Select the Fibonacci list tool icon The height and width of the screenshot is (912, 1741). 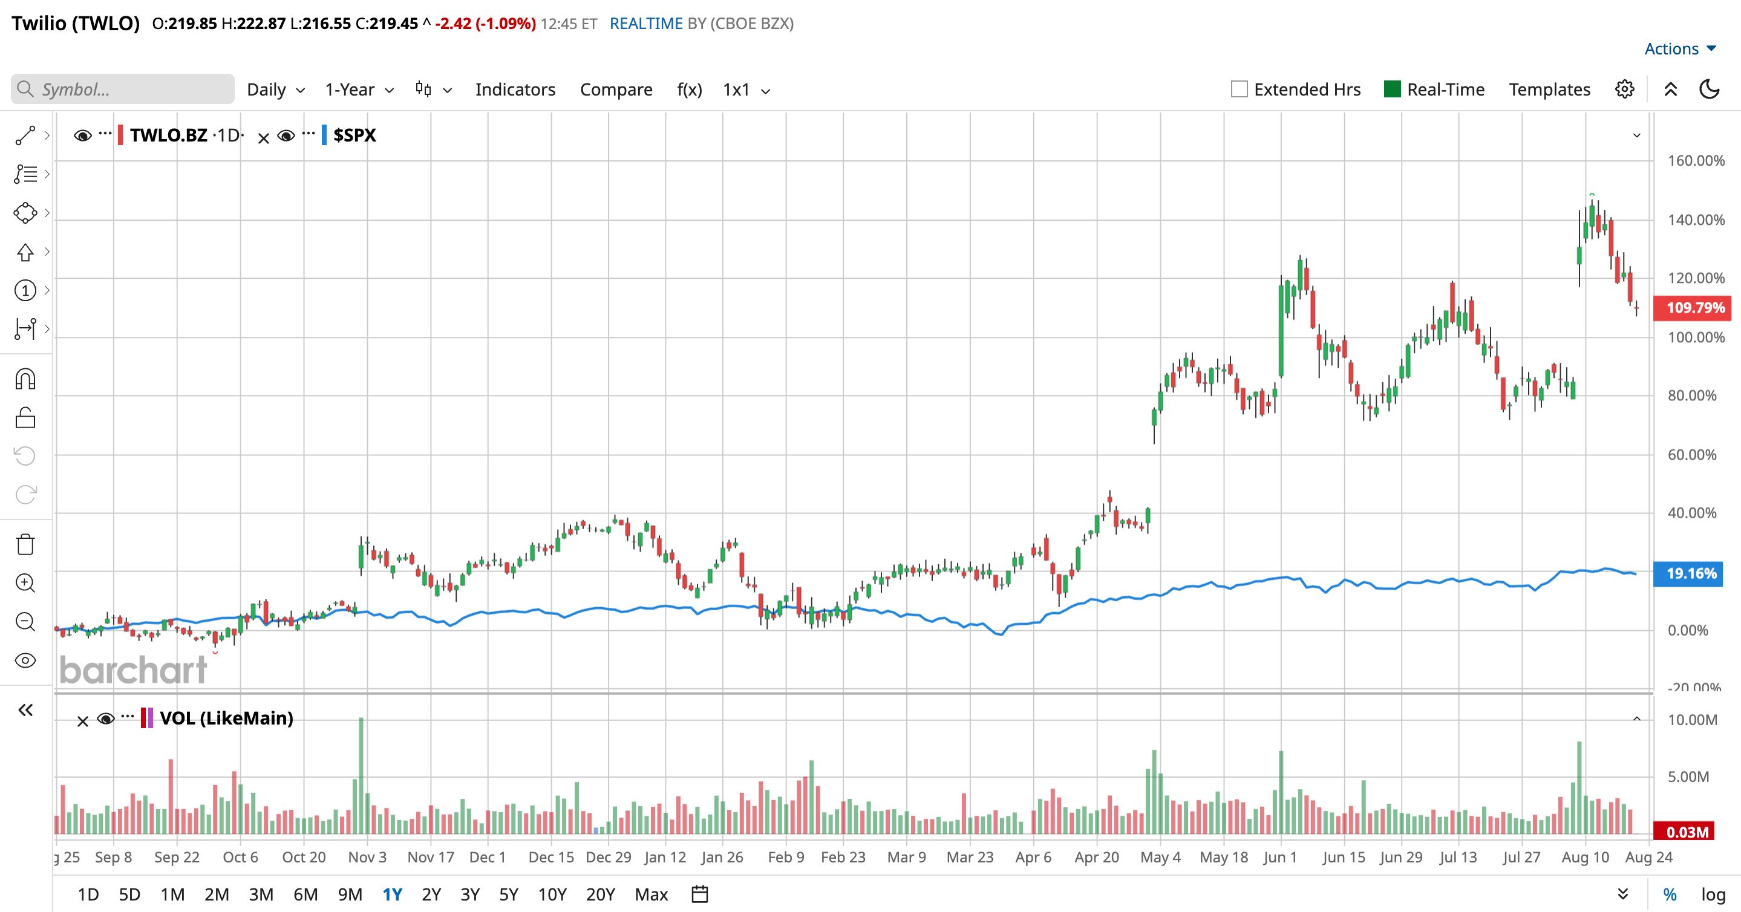tap(25, 174)
